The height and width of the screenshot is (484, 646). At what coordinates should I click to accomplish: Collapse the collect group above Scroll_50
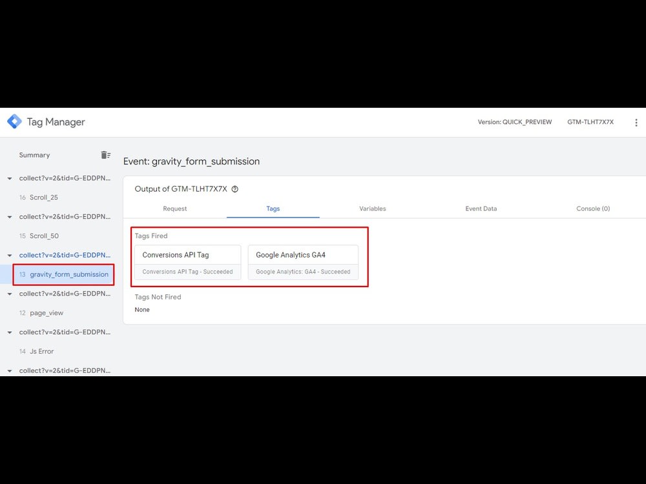10,217
